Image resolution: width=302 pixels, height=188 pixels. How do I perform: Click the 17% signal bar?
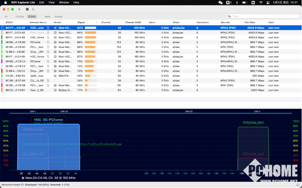(x=90, y=90)
